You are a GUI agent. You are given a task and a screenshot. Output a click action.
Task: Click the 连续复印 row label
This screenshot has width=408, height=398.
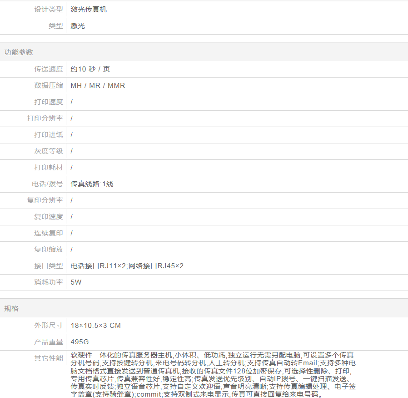[49, 233]
